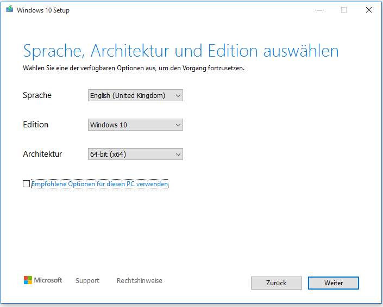Open the Edition dropdown showing Windows 10
Screen dimensions: 383x307
(x=135, y=125)
